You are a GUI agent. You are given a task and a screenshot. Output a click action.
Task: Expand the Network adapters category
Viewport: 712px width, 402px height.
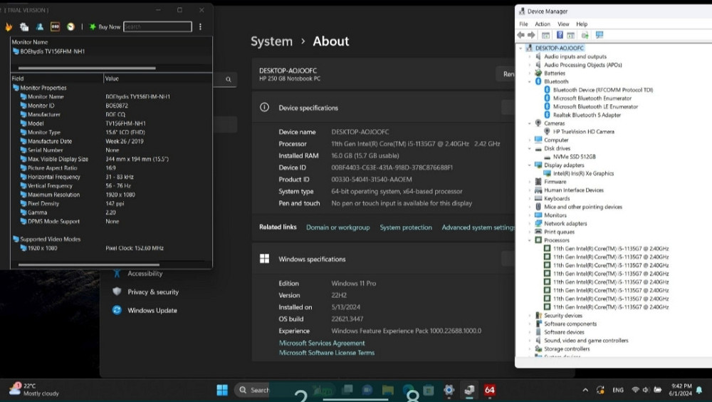pyautogui.click(x=530, y=224)
